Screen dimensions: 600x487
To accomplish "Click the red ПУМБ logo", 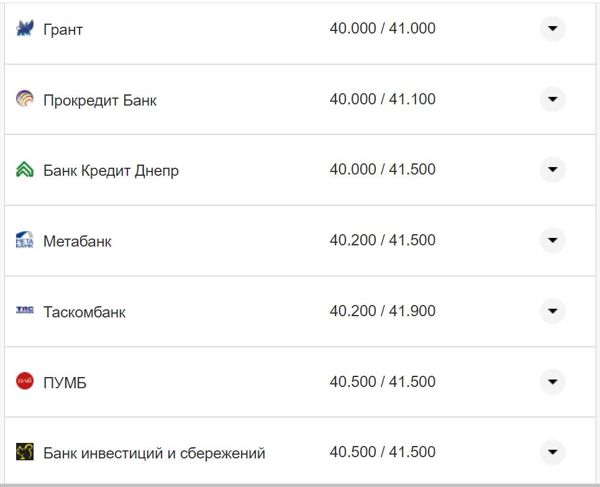I will 24,382.
